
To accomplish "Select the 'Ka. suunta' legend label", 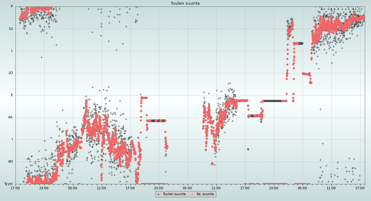I will (x=205, y=194).
